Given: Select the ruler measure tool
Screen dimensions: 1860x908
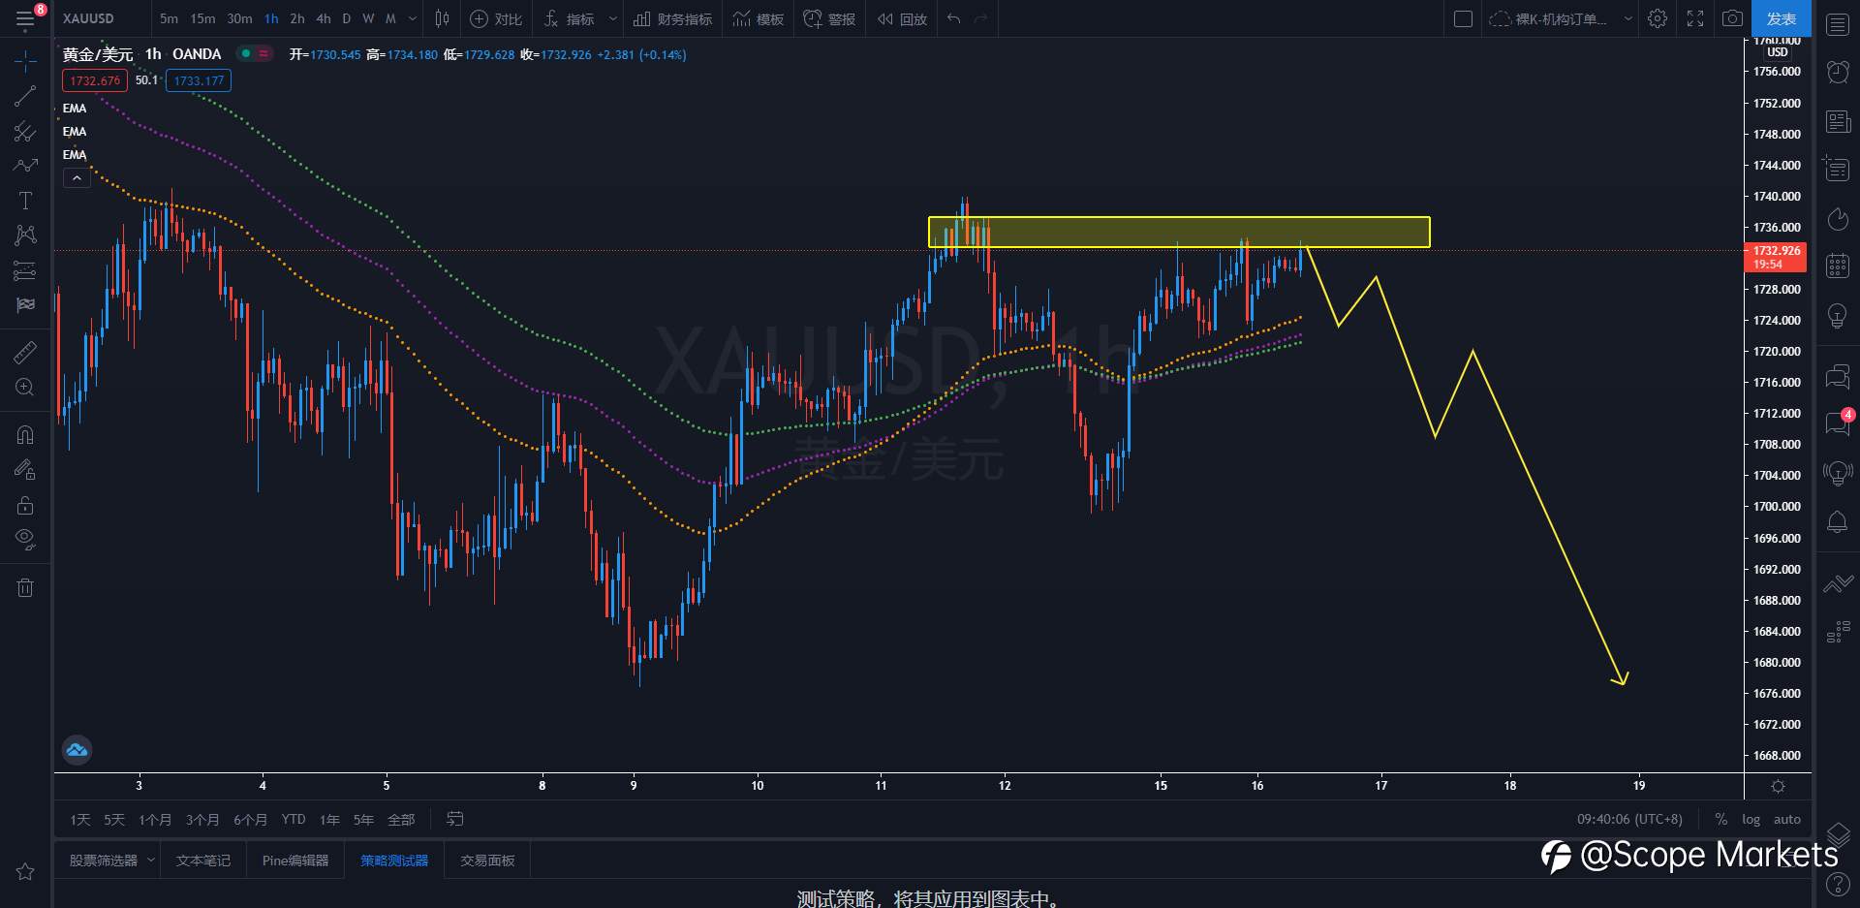Looking at the screenshot, I should point(25,353).
